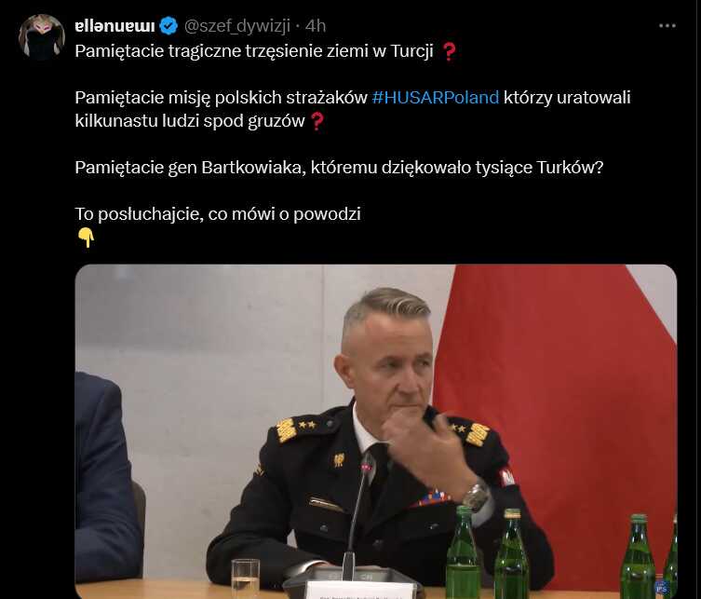Screen dimensions: 701x599
Task: Open the author's profile picture avatar
Action: pyautogui.click(x=42, y=37)
